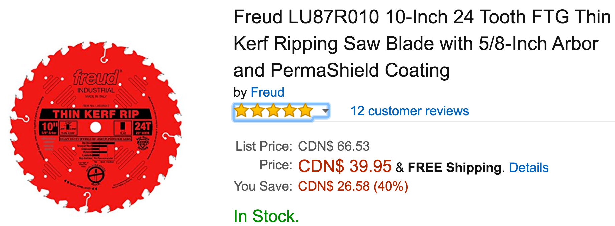Click the CDN$ 26.58 (40%) savings amount
The width and height of the screenshot is (615, 226).
(353, 186)
